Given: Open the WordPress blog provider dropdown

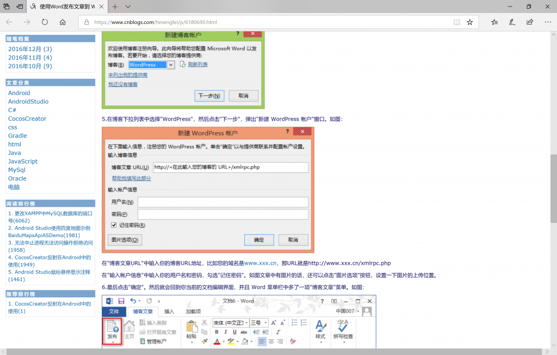Looking at the screenshot, I should [x=170, y=64].
